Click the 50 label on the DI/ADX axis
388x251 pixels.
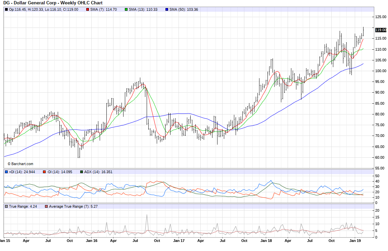[377, 176]
